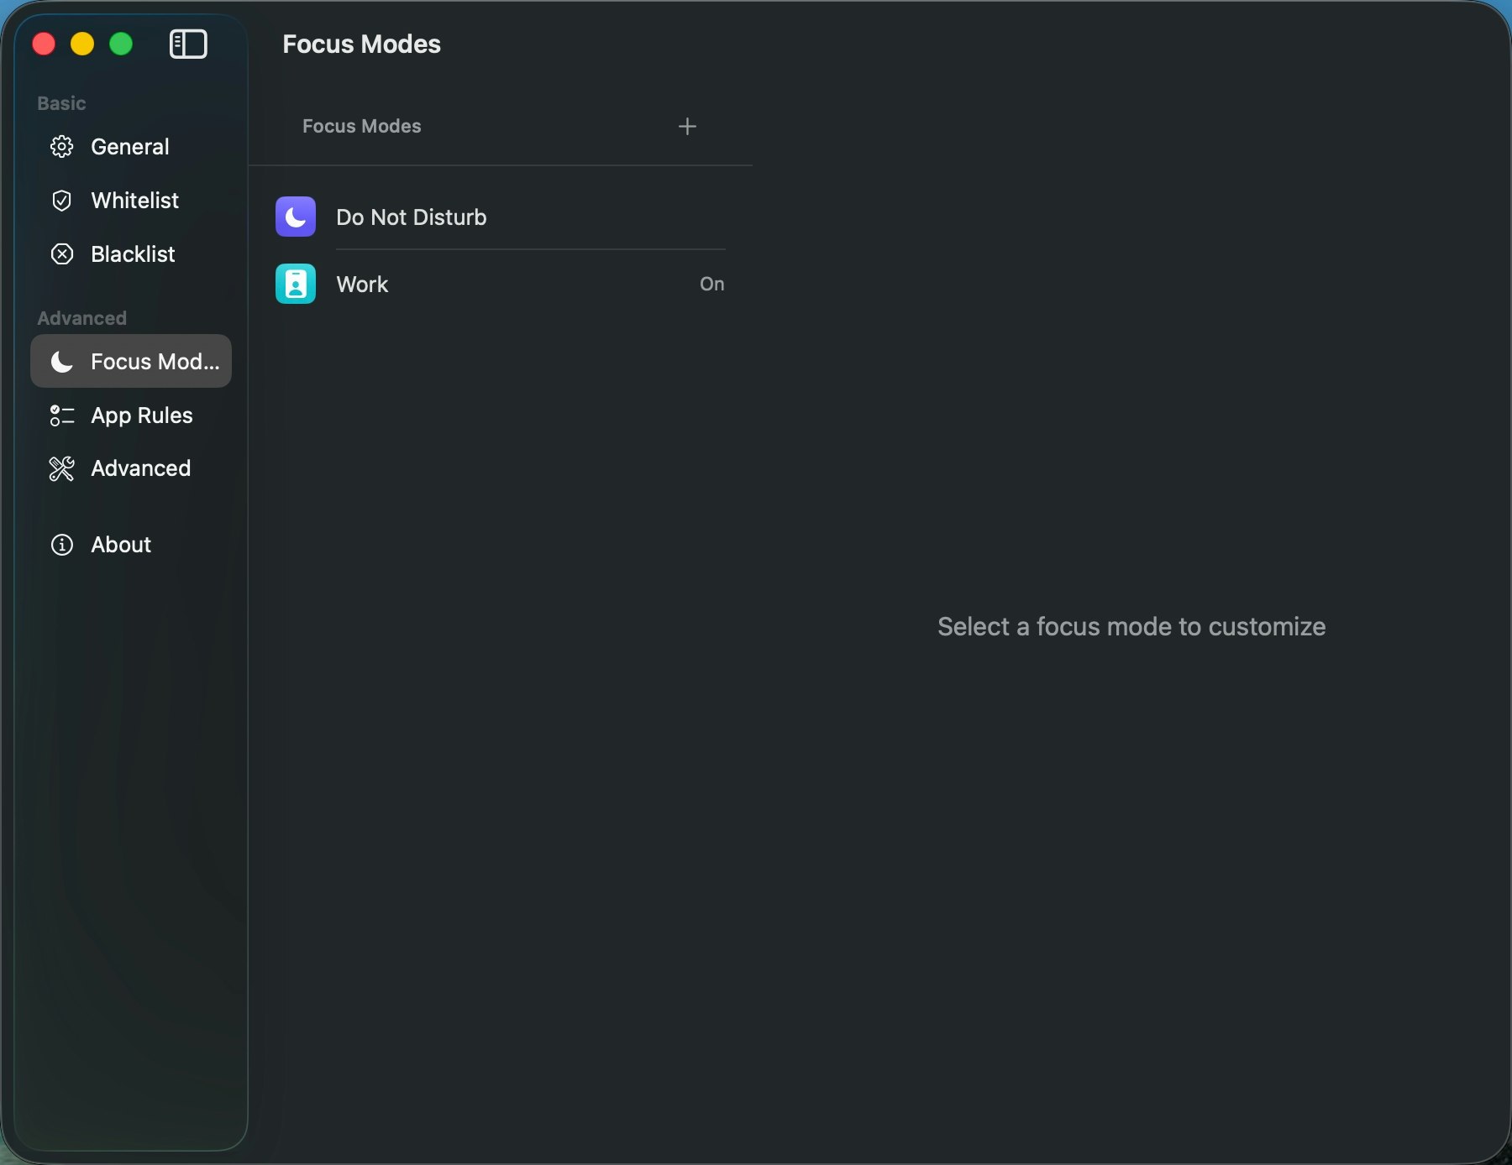The height and width of the screenshot is (1165, 1512).
Task: Open the General settings gear icon
Action: (61, 146)
